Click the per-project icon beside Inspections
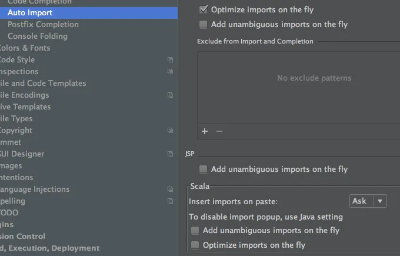400x256 pixels. click(170, 72)
